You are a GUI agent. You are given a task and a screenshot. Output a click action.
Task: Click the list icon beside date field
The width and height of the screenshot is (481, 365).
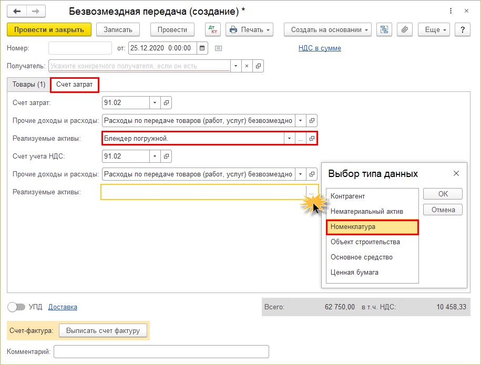(x=218, y=48)
